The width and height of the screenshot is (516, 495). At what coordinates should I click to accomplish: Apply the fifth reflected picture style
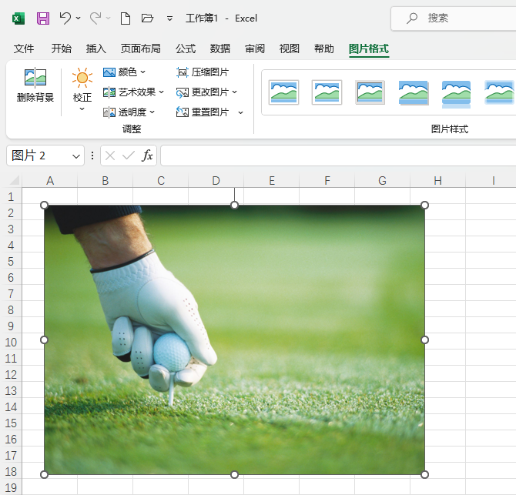pos(456,94)
